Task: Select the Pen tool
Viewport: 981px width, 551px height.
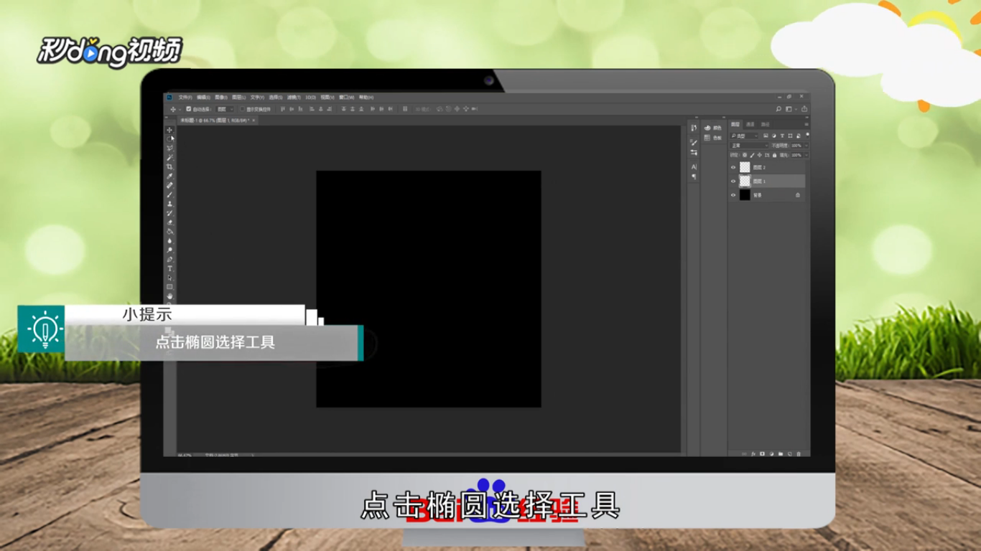Action: pyautogui.click(x=169, y=259)
